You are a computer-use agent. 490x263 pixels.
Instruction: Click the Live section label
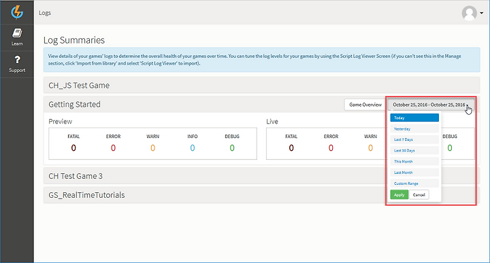pyautogui.click(x=272, y=122)
